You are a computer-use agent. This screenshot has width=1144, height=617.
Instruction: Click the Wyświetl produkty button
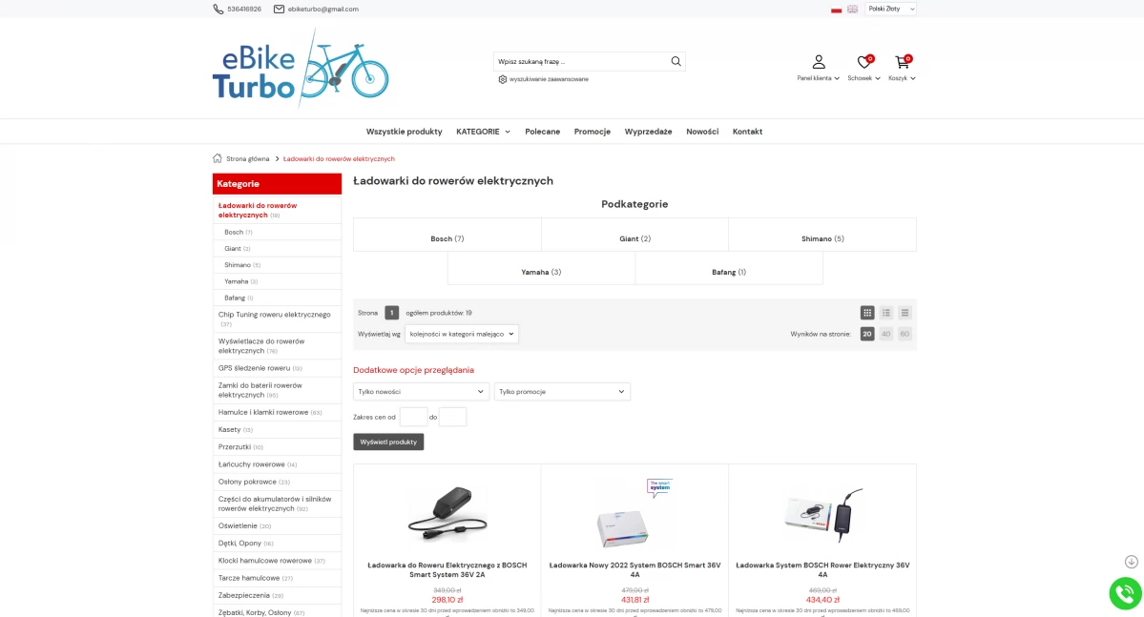388,442
